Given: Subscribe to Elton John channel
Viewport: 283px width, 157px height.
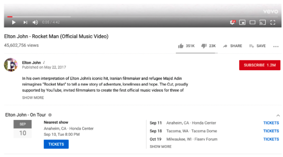Looking at the screenshot, I should pos(260,65).
